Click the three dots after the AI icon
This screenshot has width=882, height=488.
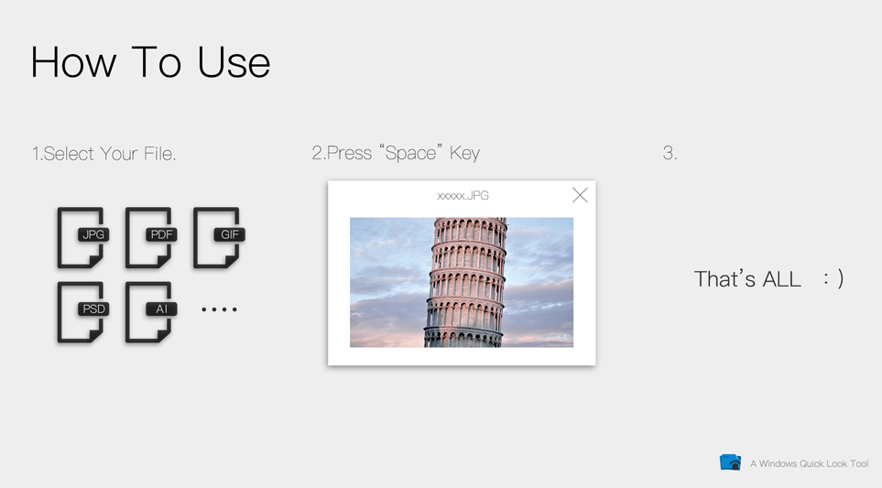click(x=219, y=309)
